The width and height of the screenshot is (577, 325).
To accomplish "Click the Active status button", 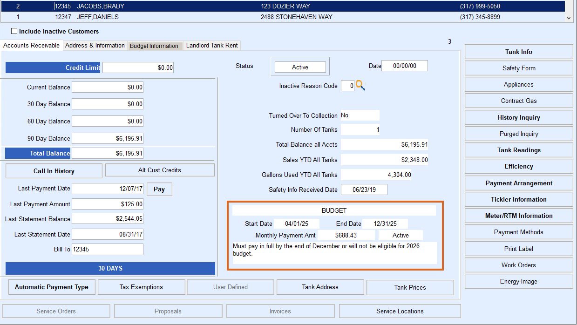I will 300,67.
